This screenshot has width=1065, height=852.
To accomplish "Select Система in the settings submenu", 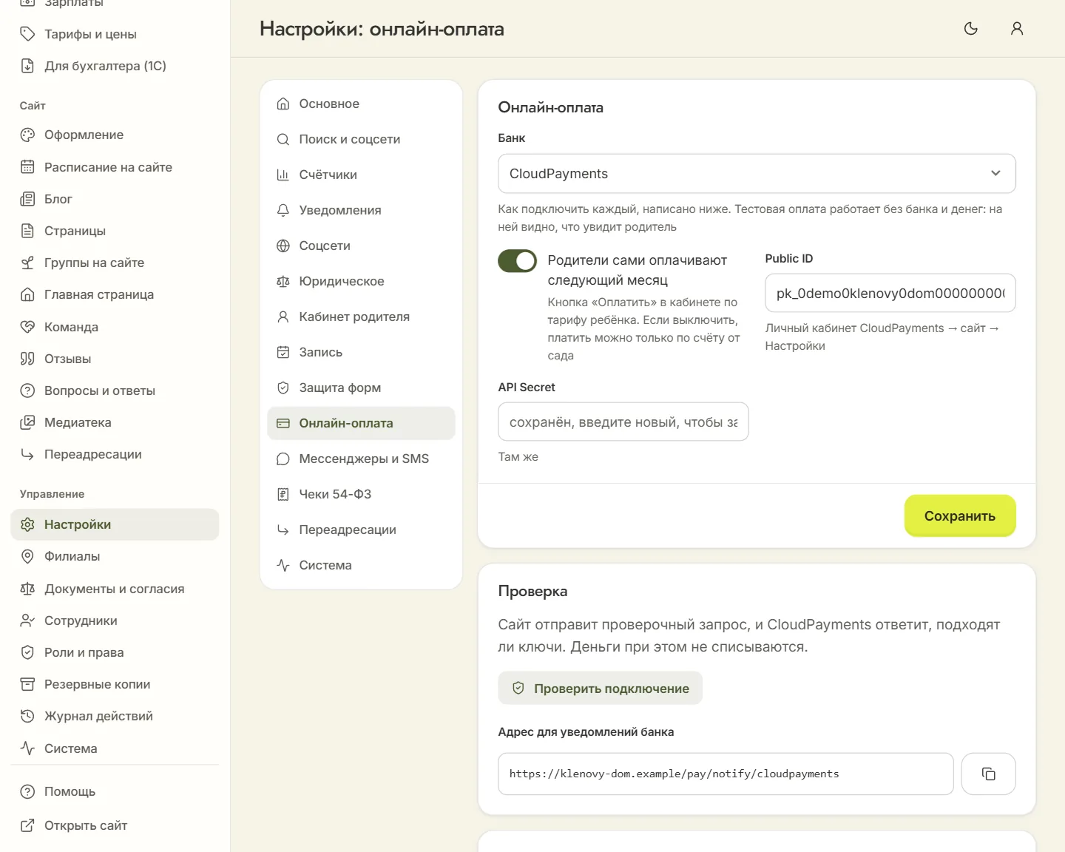I will [x=361, y=565].
